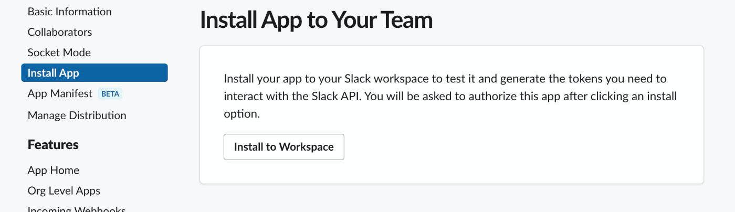Go to Org Level Apps
The width and height of the screenshot is (735, 212).
tap(64, 190)
